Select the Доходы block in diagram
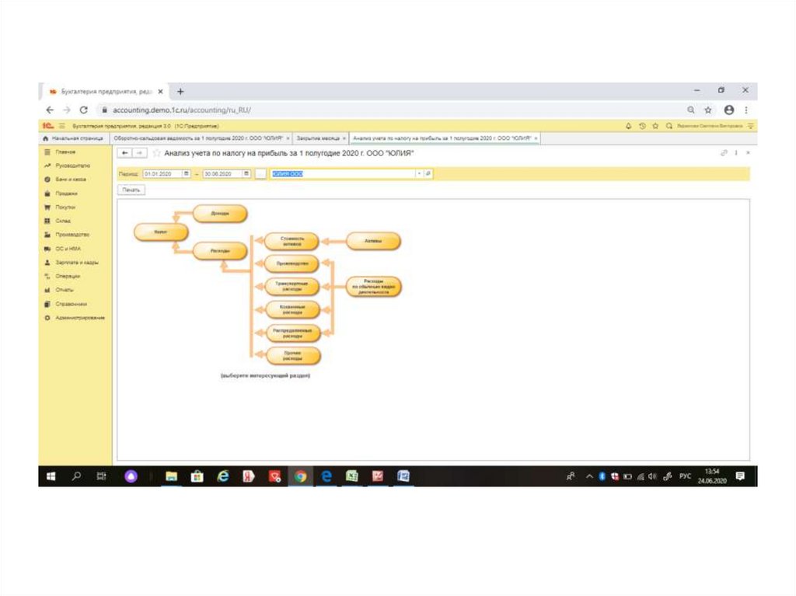This screenshot has width=796, height=596. (220, 214)
